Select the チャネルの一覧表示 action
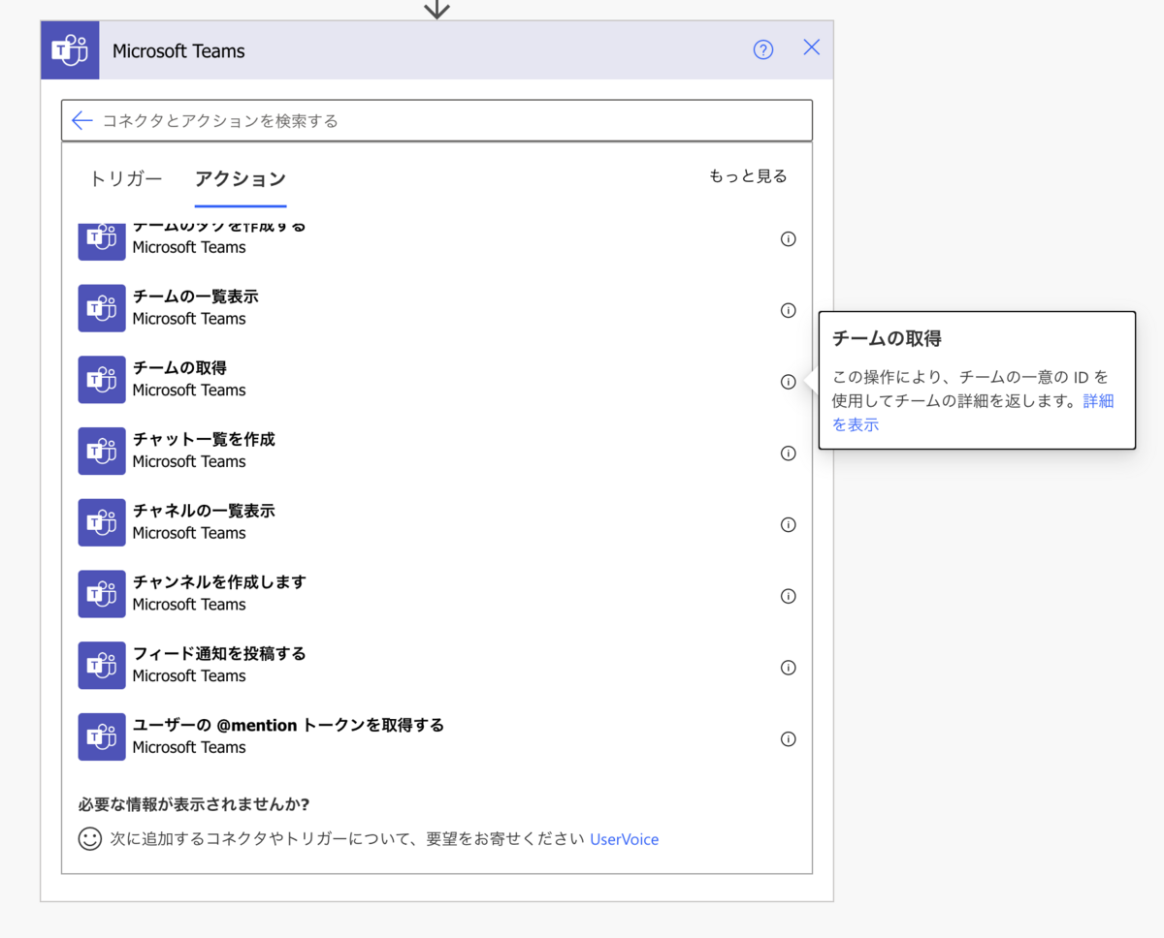This screenshot has width=1164, height=938. click(x=436, y=522)
